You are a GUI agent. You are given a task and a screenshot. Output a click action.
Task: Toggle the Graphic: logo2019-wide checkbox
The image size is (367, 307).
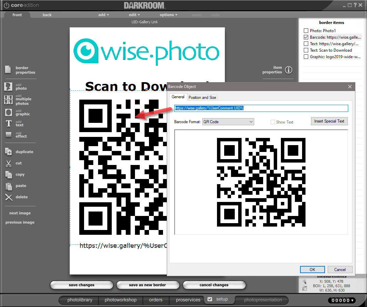pyautogui.click(x=306, y=57)
